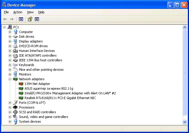The height and width of the screenshot is (133, 189).
Task: Click the ASUS 802.11g adapter icon
Action: click(21, 88)
